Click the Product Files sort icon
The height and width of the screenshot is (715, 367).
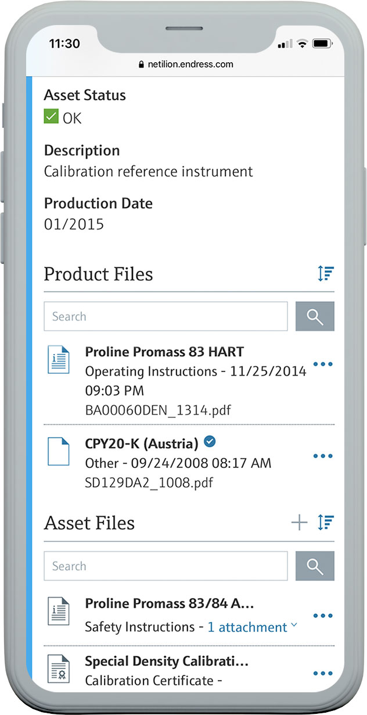click(x=326, y=274)
